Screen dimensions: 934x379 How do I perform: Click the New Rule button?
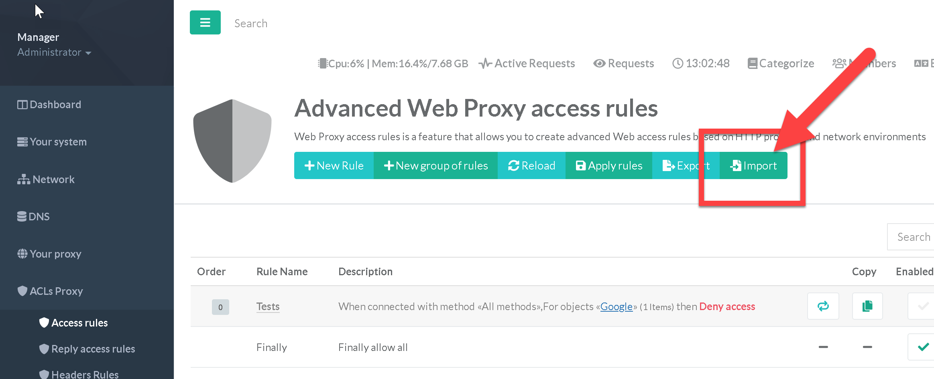click(334, 165)
